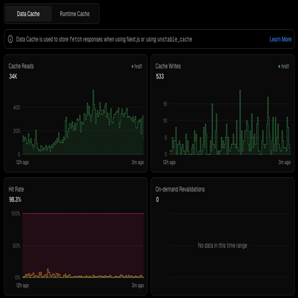Click the 50% axis label on Hit Rate
The image size is (298, 298).
(16, 245)
